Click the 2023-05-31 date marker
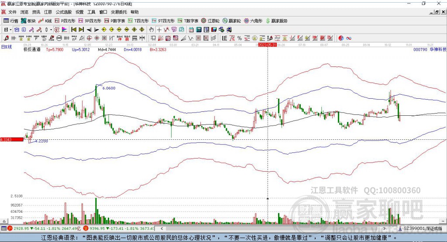This screenshot has width=447, height=242. click(x=267, y=45)
